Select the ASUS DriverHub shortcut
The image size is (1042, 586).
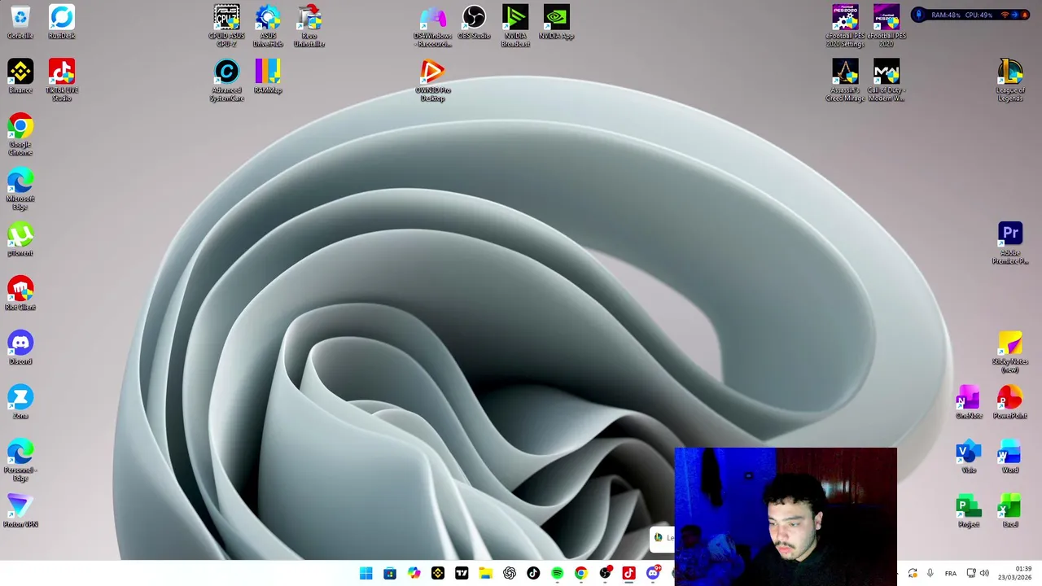click(268, 26)
